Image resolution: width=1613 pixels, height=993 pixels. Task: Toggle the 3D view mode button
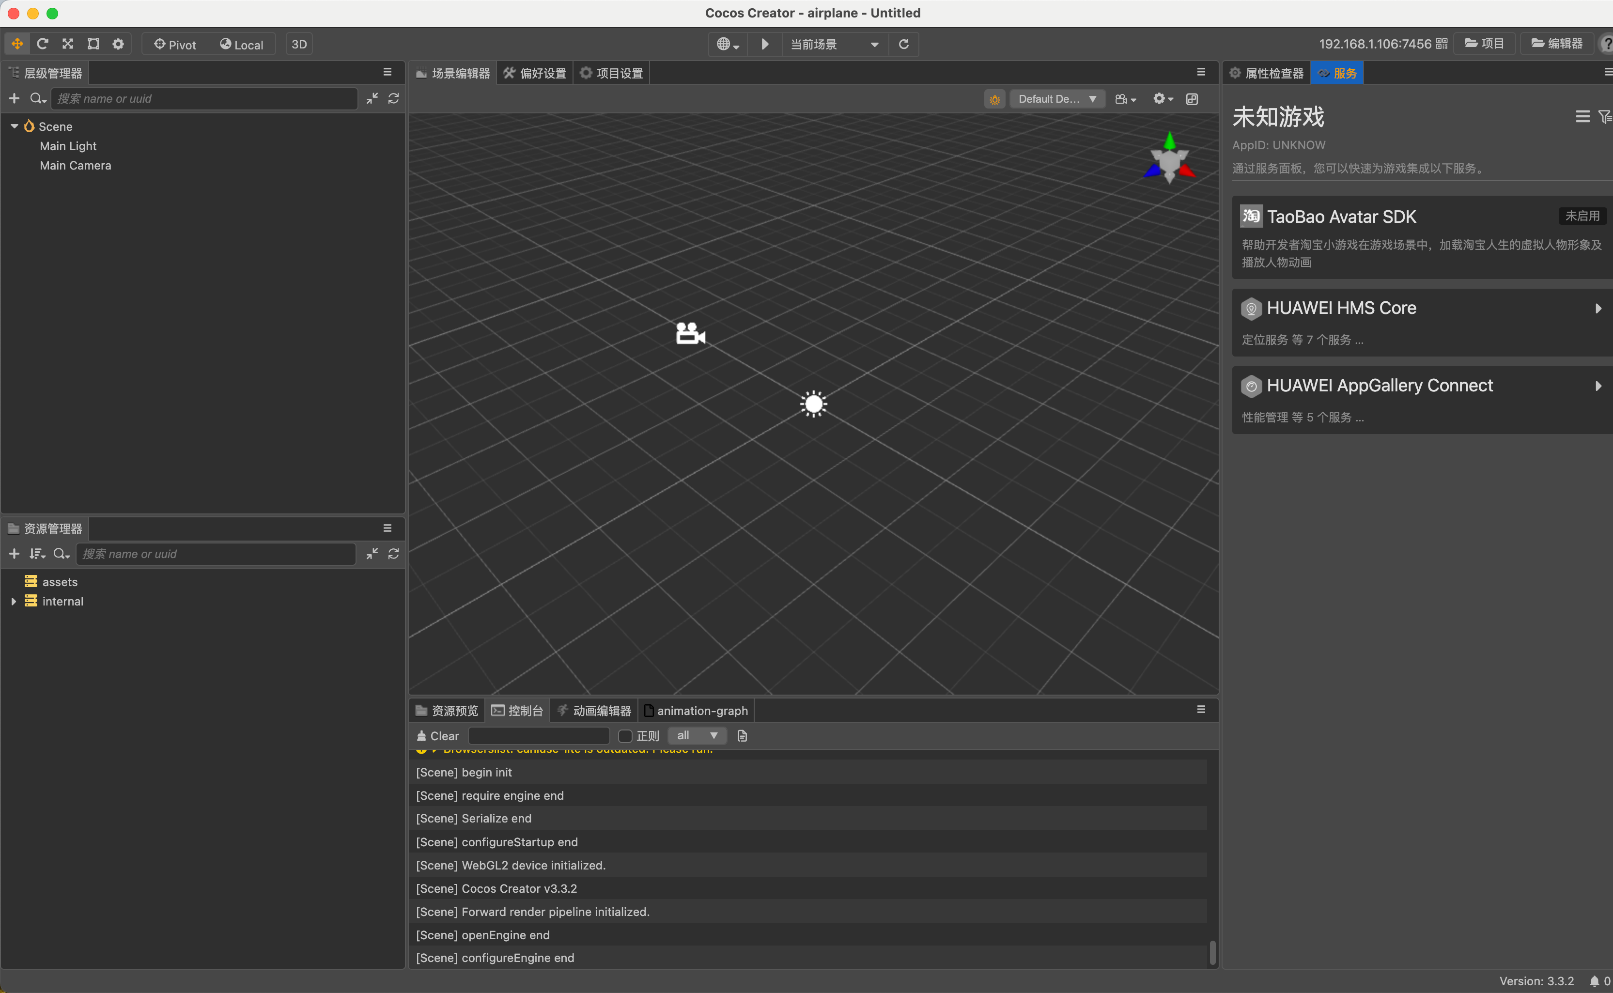pyautogui.click(x=299, y=44)
